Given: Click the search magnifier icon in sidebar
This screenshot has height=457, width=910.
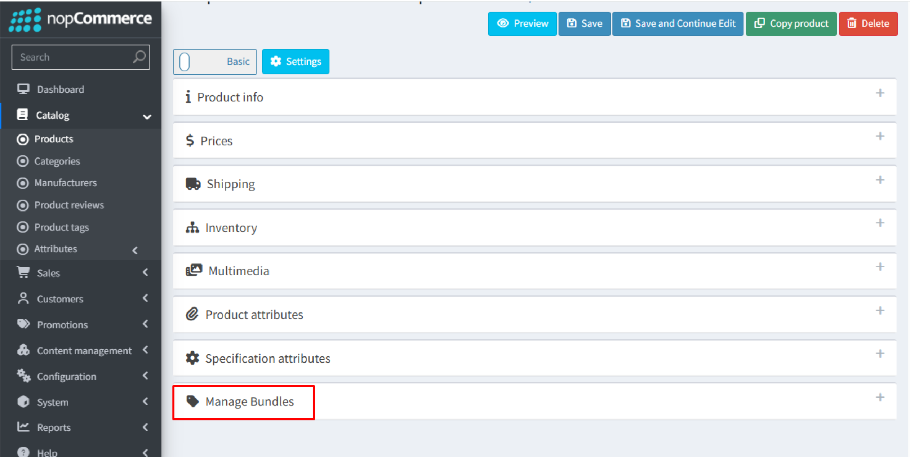Looking at the screenshot, I should pyautogui.click(x=139, y=57).
